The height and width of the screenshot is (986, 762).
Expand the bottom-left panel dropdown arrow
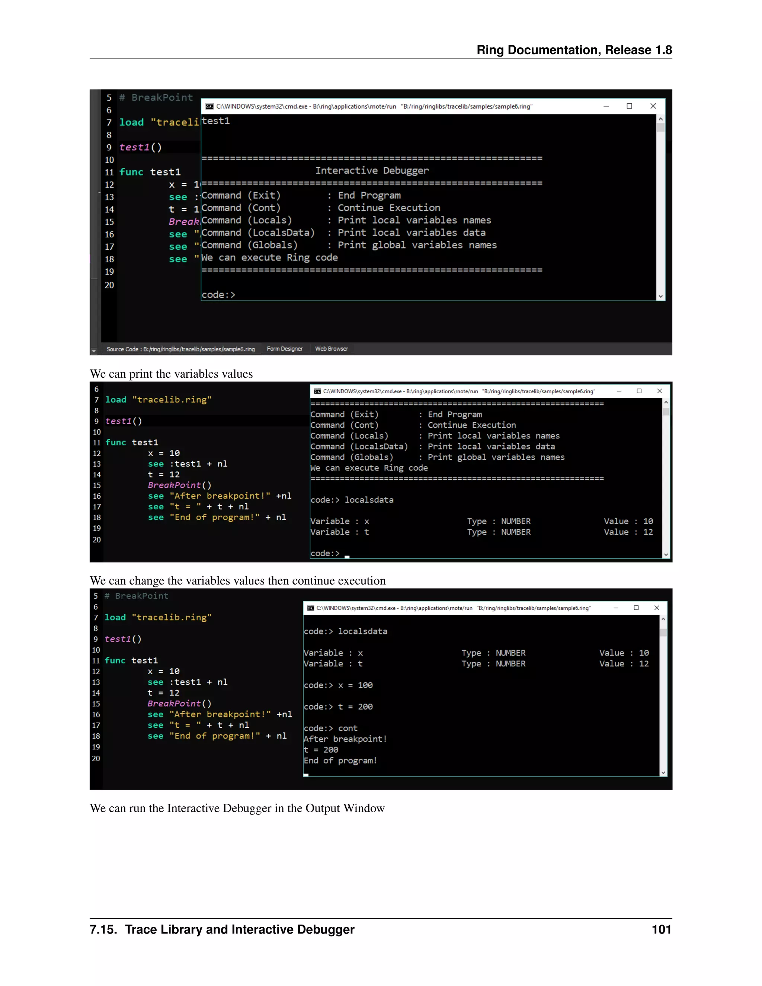coord(94,351)
